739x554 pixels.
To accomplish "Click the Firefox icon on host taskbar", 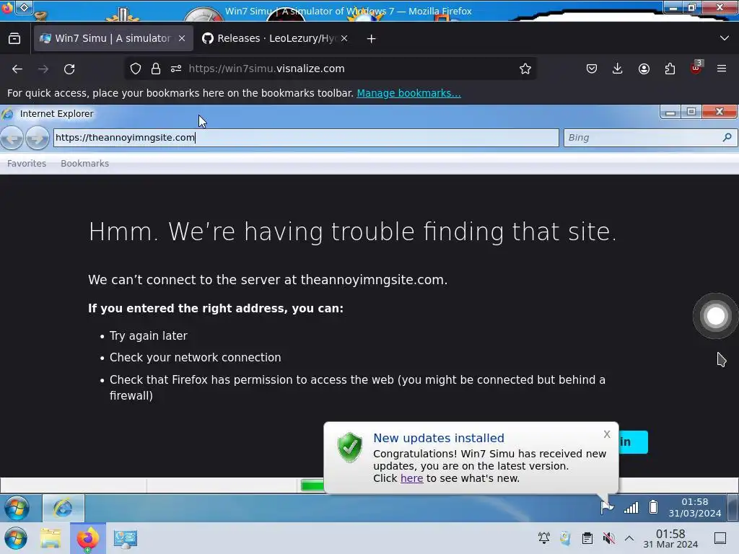I will pos(88,538).
